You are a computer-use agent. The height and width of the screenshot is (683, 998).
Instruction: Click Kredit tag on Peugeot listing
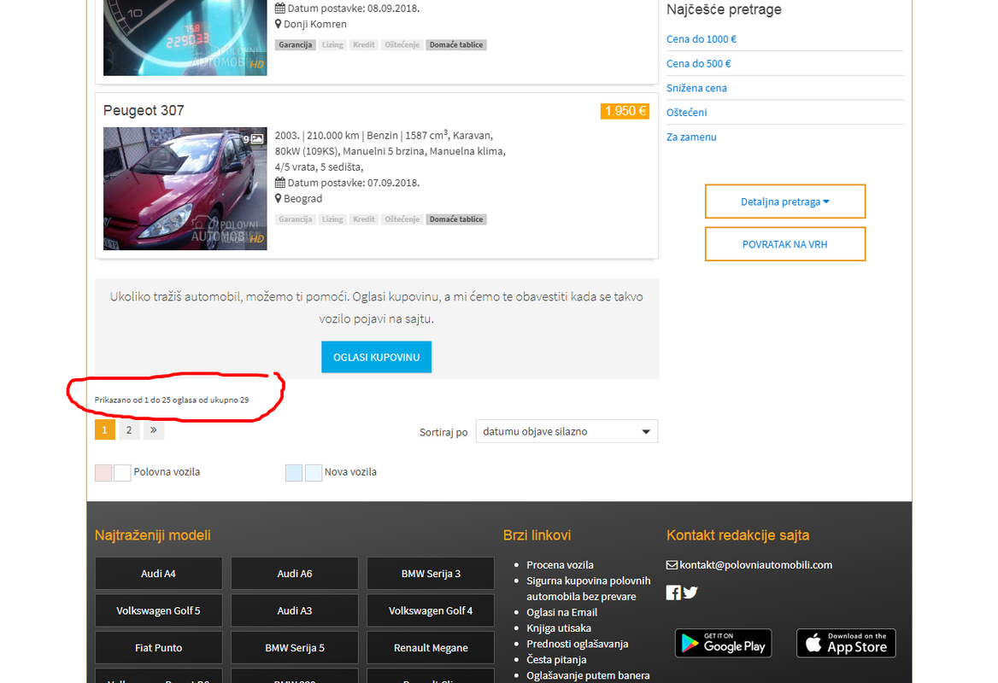pos(364,219)
